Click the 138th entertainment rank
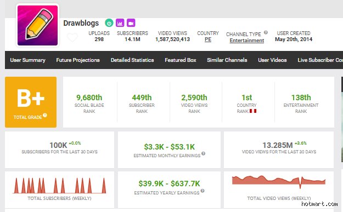The width and height of the screenshot is (343, 212). (x=301, y=98)
